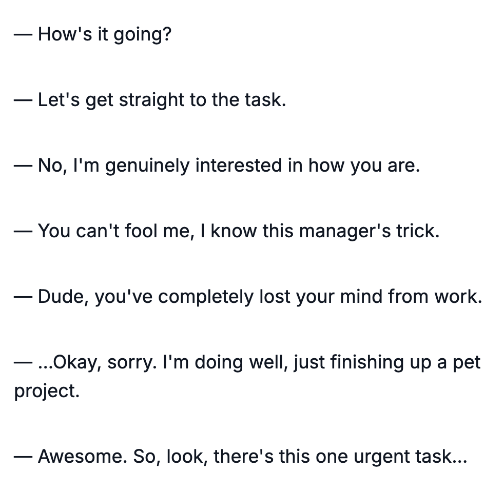Screen dimensions: 504x494
Task: Click the word "Okay" in the dialogue
Action: click(x=75, y=363)
